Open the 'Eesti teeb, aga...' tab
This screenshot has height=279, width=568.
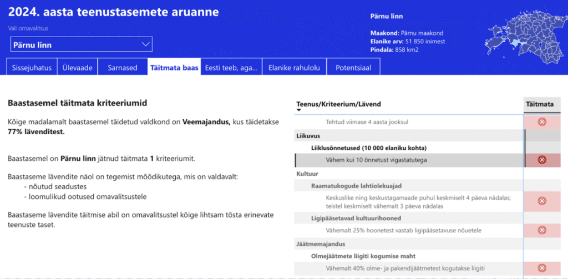[x=231, y=68]
